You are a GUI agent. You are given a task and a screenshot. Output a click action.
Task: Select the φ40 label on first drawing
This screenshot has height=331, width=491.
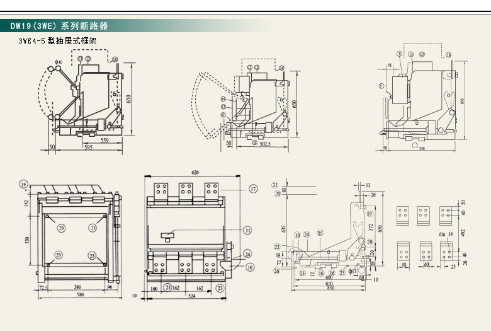tap(58, 62)
